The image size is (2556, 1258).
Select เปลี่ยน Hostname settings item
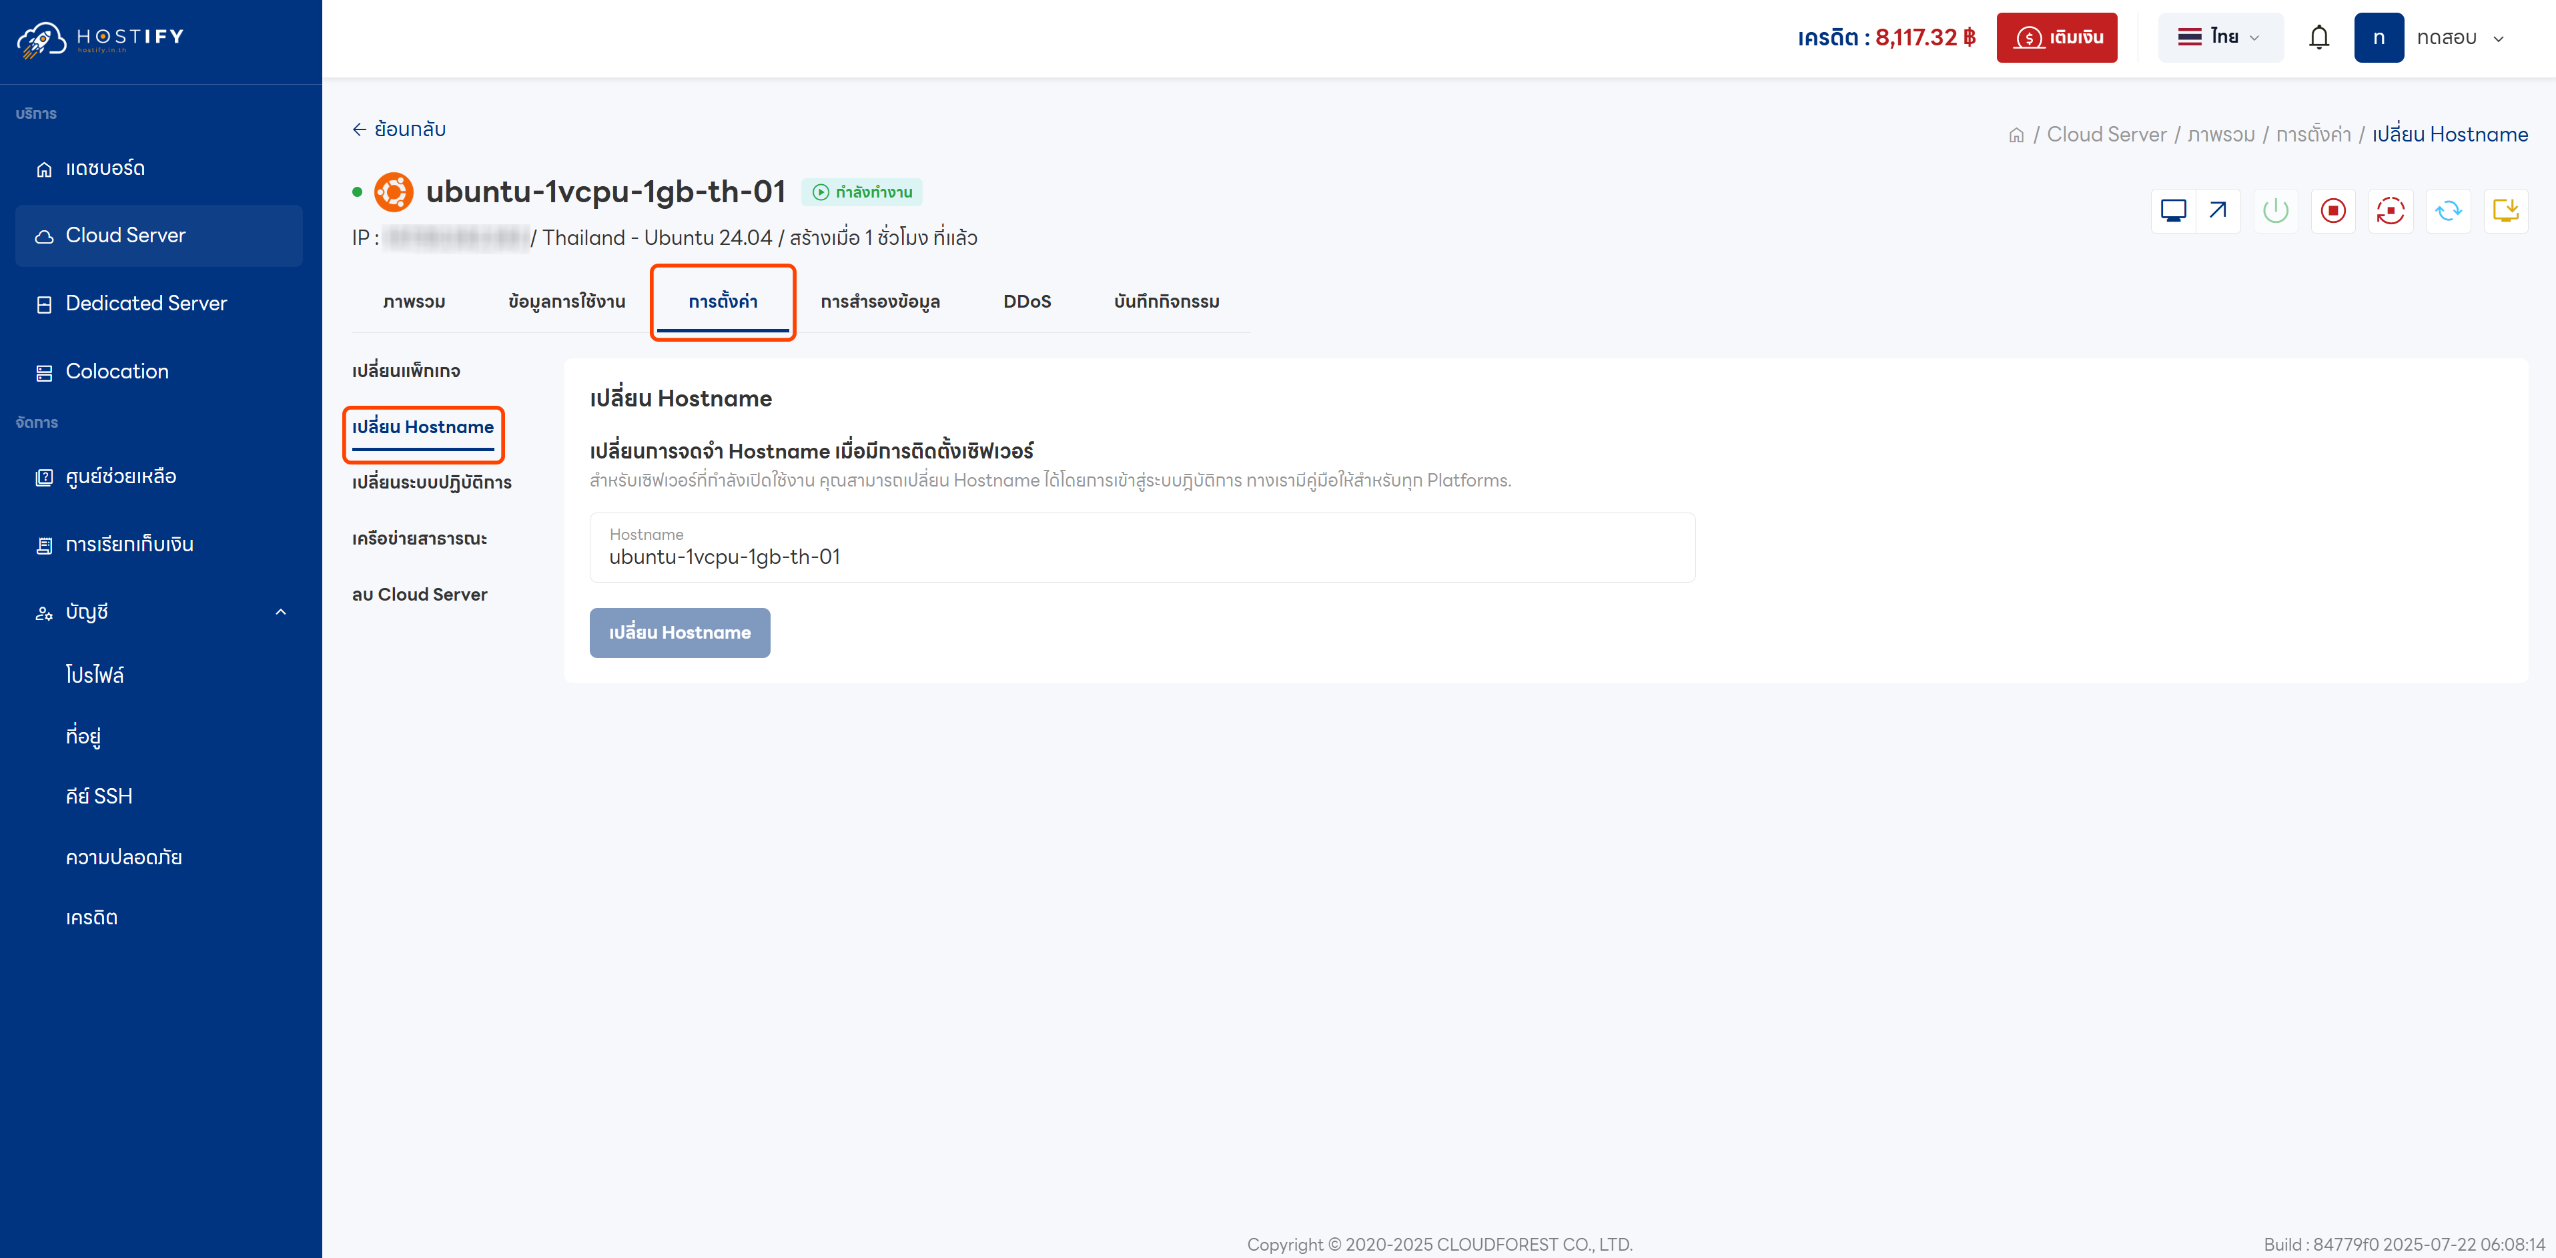click(x=423, y=427)
